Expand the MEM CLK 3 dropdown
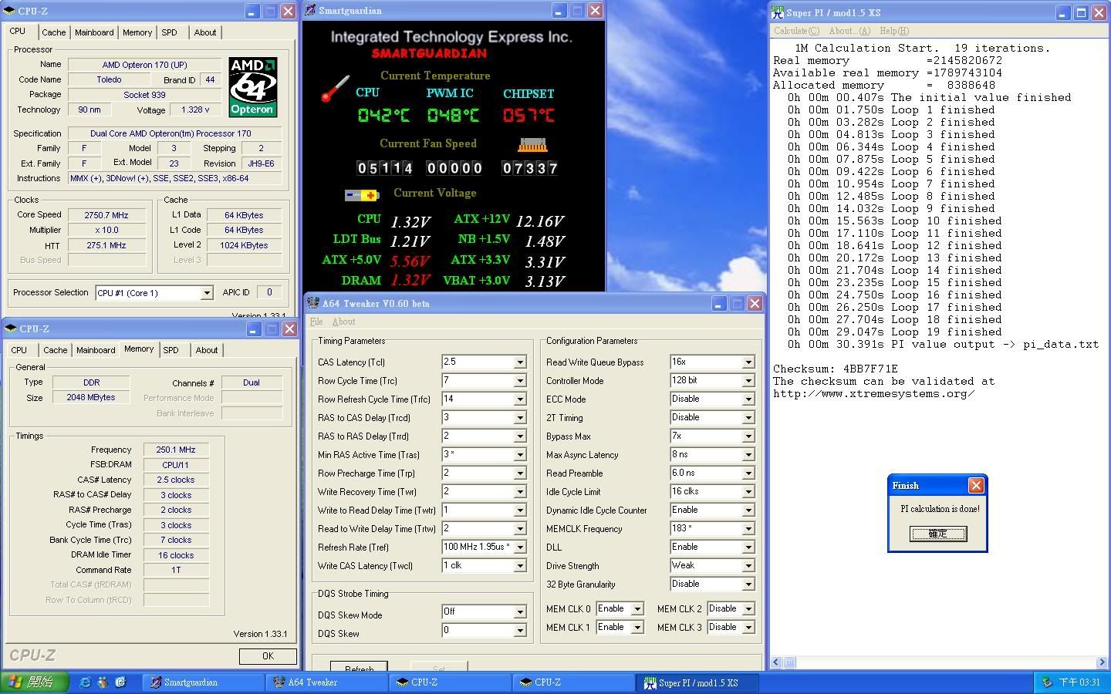 [748, 628]
